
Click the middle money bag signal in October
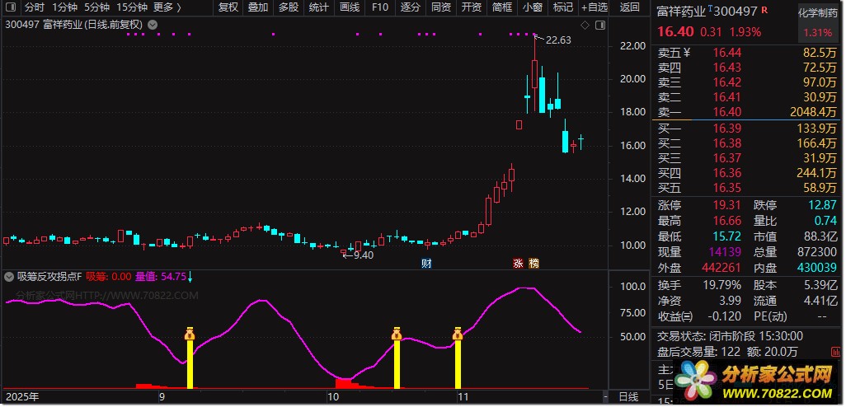tap(397, 334)
